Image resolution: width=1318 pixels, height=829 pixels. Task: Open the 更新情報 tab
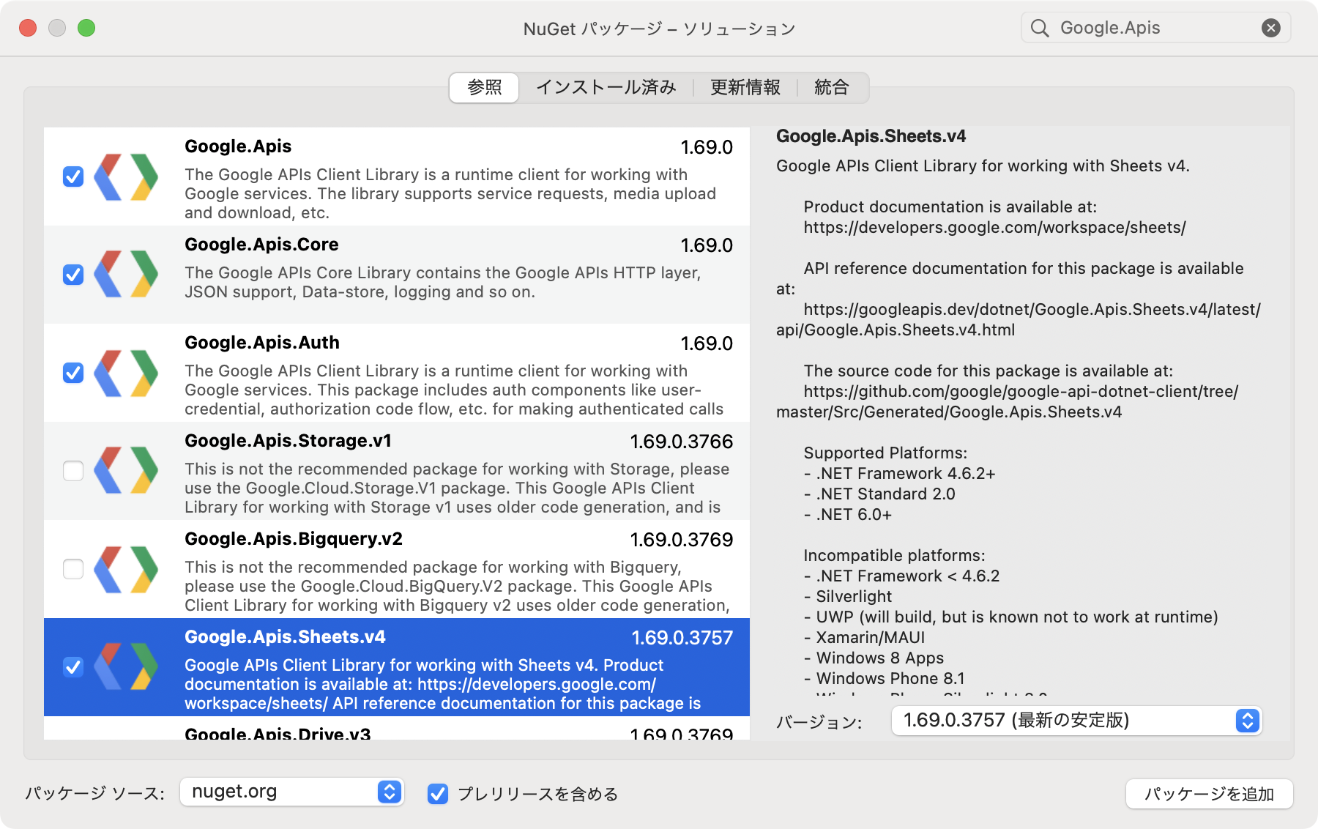745,88
